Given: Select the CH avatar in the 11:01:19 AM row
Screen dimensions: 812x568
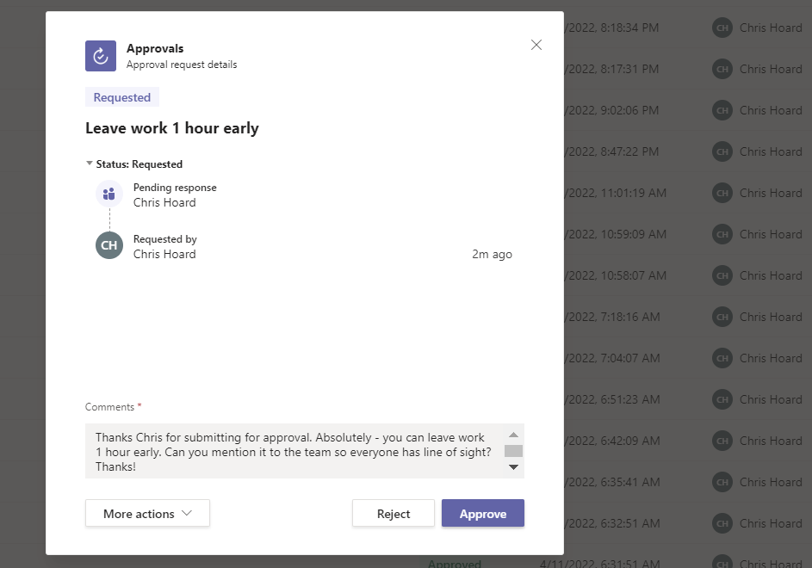Looking at the screenshot, I should (x=722, y=193).
